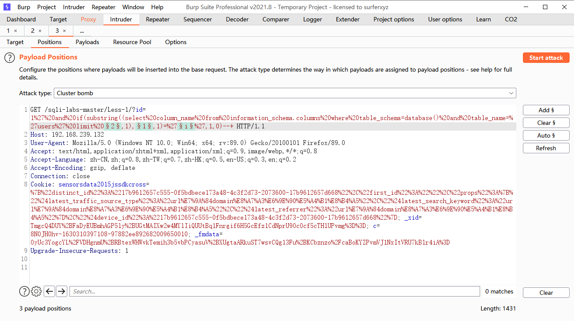The image size is (574, 321).
Task: Open the Learn tab
Action: 484,19
